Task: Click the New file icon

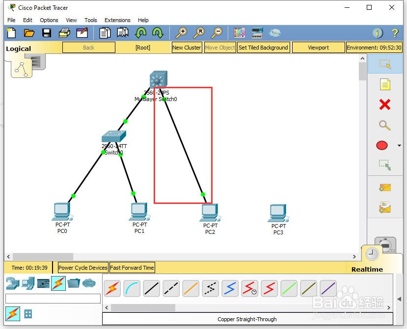Action: coord(11,33)
